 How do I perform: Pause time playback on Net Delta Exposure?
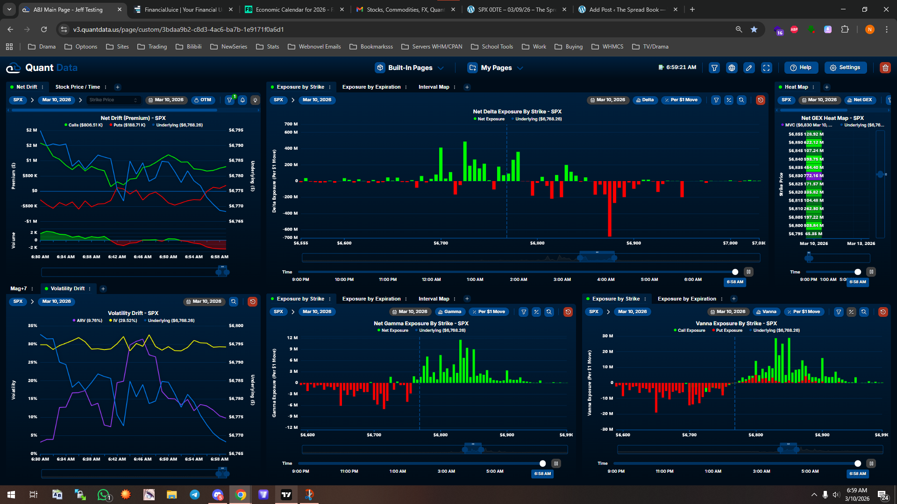(x=748, y=272)
